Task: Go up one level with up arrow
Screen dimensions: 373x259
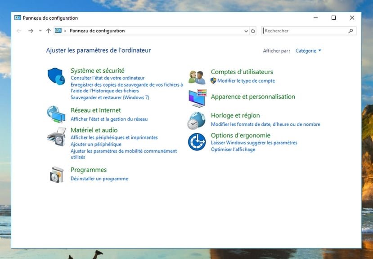Action: 49,31
